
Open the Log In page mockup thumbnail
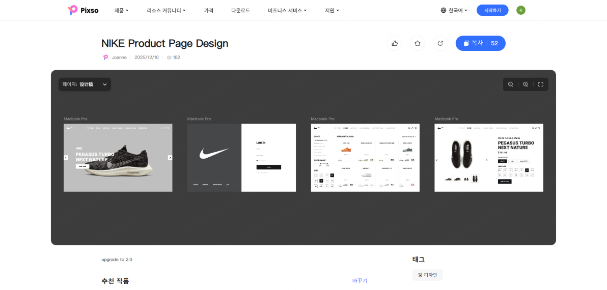coord(241,158)
